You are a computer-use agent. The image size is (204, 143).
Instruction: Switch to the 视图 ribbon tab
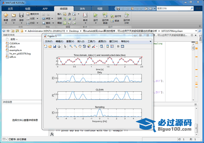tap(100, 9)
